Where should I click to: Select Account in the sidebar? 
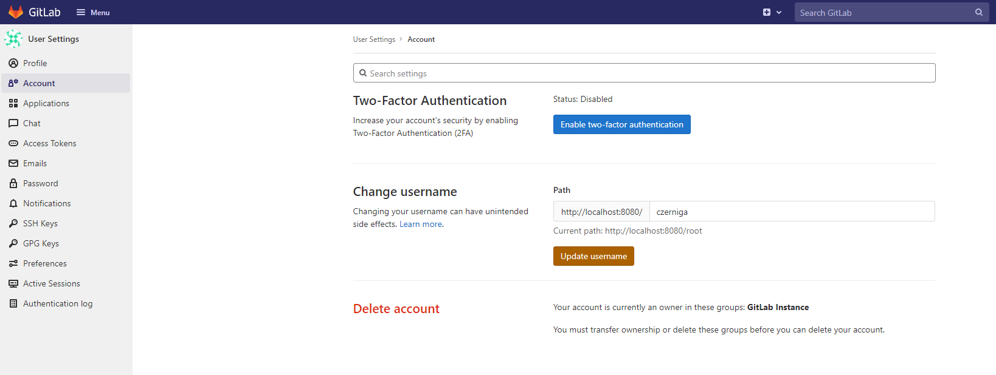pos(66,83)
